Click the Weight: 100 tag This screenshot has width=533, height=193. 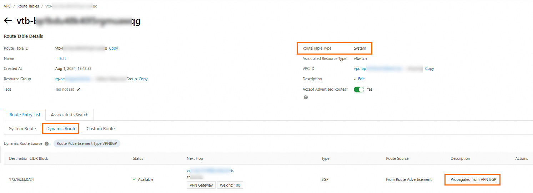coord(230,185)
